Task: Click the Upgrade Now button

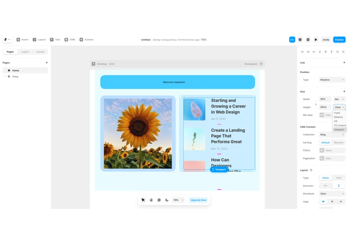Action: click(x=198, y=200)
